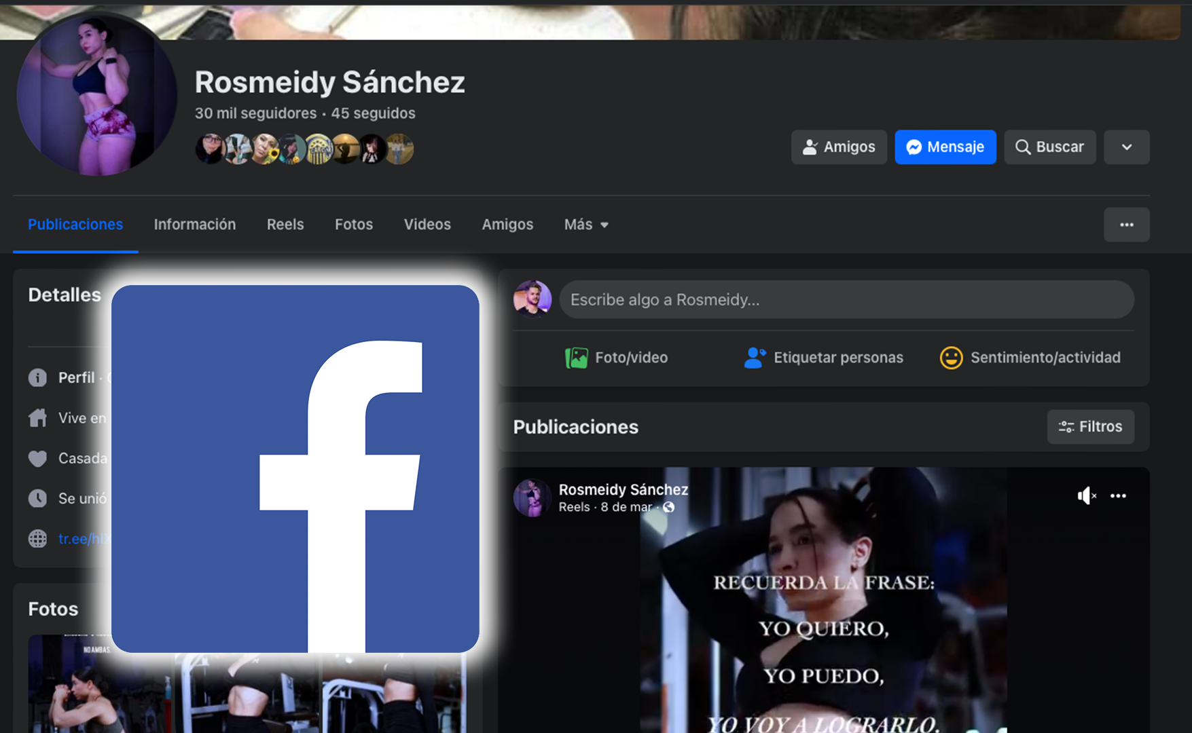Click the public globe audience icon
1192x733 pixels.
pyautogui.click(x=669, y=507)
